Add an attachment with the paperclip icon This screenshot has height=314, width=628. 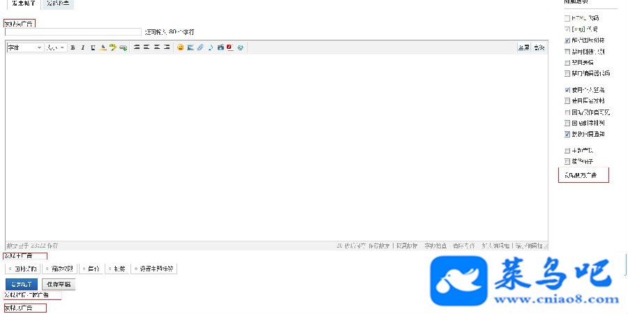click(x=200, y=47)
